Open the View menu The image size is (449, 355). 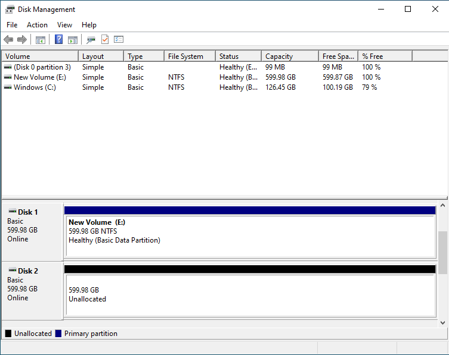pos(64,25)
